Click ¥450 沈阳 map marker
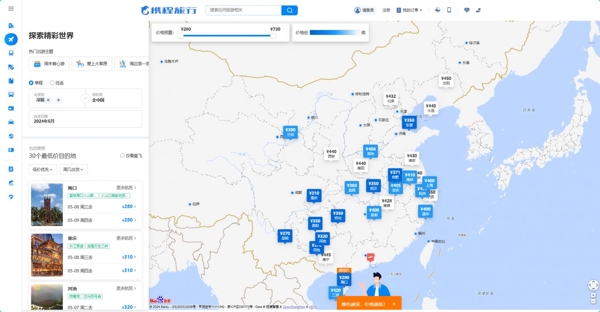Viewport: 600px width, 312px height. click(x=446, y=80)
